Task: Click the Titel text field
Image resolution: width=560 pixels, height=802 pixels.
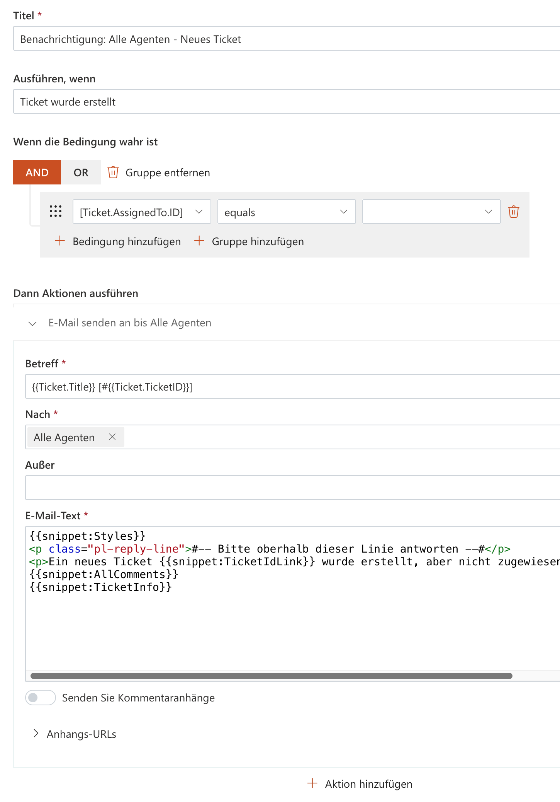Action: pyautogui.click(x=286, y=39)
